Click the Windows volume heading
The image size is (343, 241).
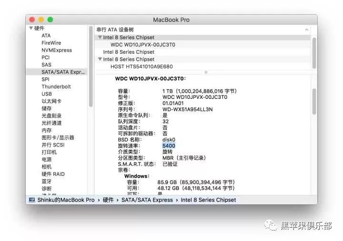click(137, 176)
